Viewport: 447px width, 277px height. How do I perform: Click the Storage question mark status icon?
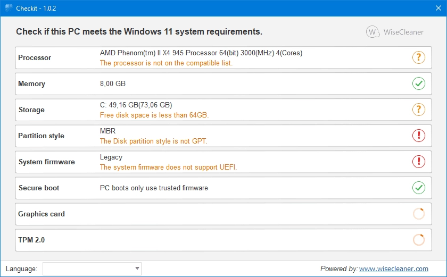[418, 110]
